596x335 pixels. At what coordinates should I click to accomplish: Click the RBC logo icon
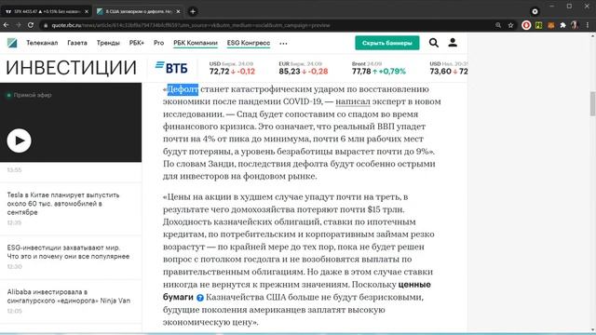[x=12, y=43]
